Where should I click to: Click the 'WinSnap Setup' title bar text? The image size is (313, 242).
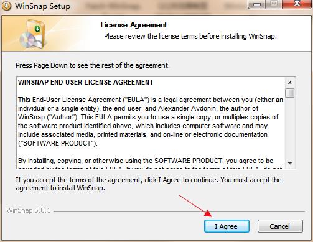click(42, 6)
